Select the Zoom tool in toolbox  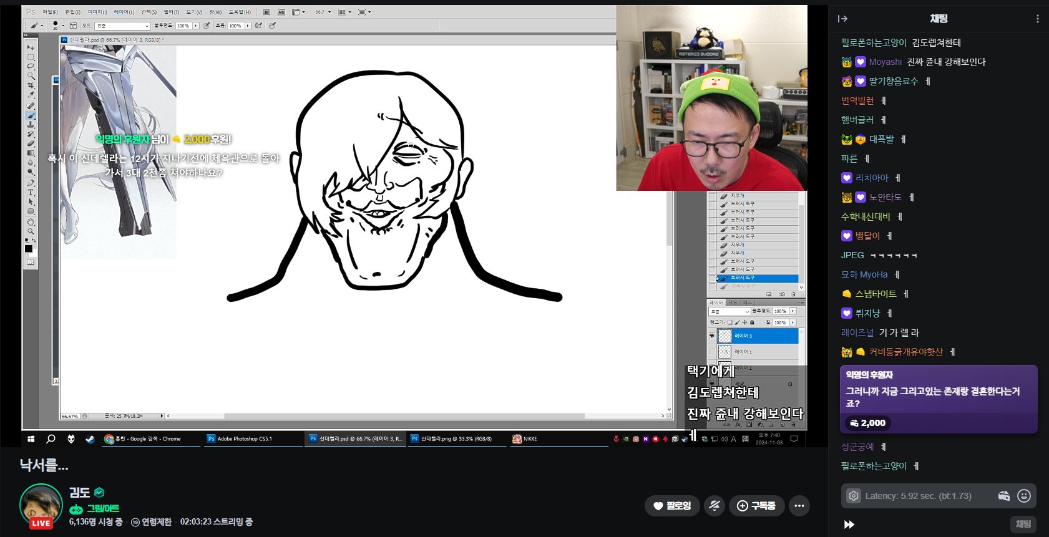click(31, 231)
